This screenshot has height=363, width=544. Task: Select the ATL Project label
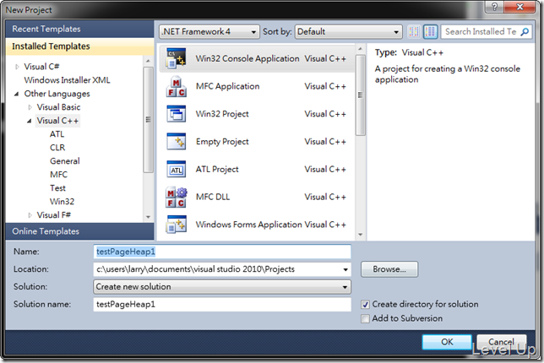[x=217, y=169]
